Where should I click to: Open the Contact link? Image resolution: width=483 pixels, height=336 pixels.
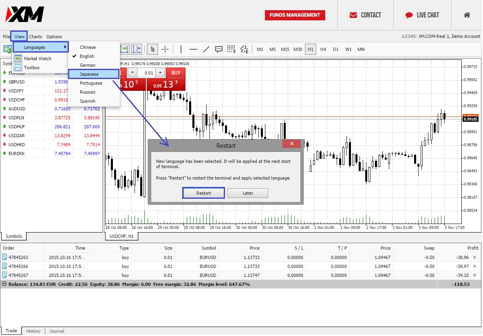(x=365, y=15)
